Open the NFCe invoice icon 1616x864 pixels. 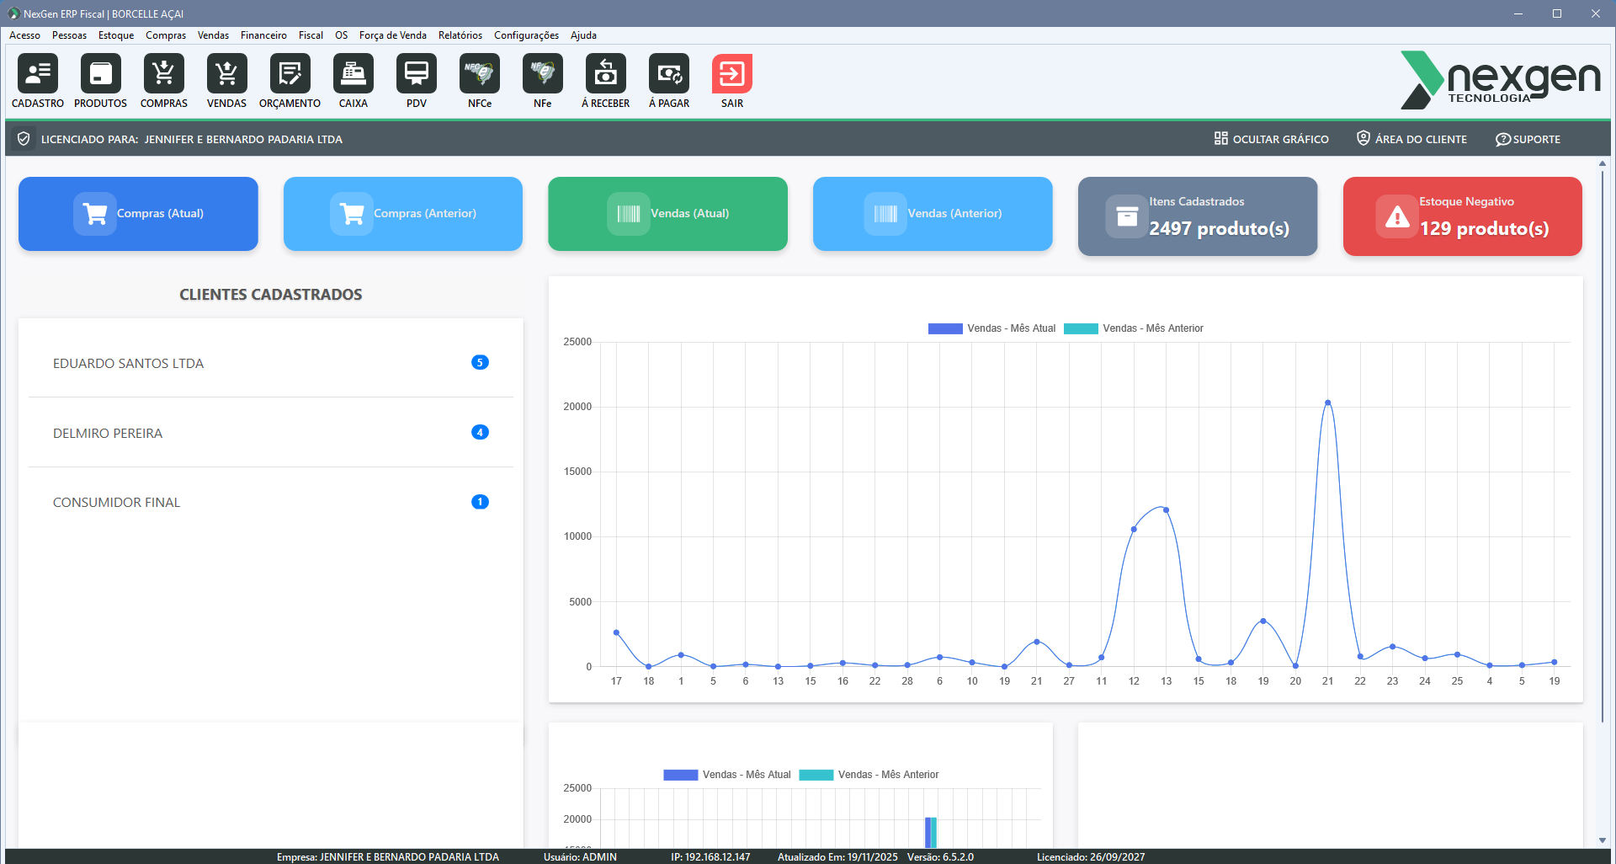(480, 74)
